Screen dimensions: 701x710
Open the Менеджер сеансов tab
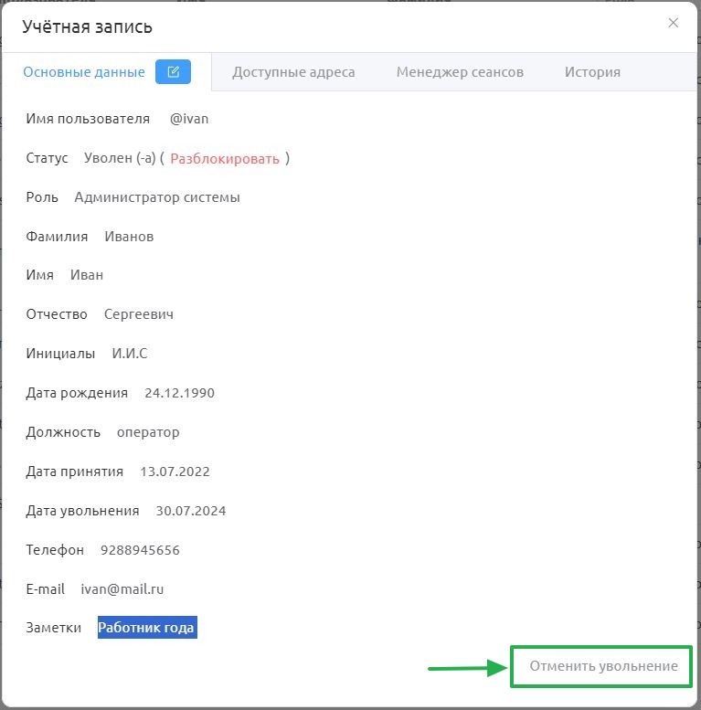(x=460, y=72)
